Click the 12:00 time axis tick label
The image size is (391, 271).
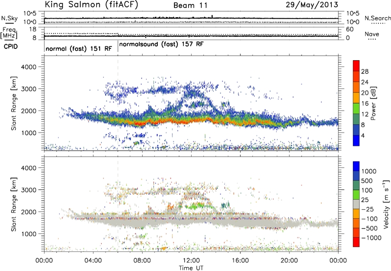[x=191, y=261]
